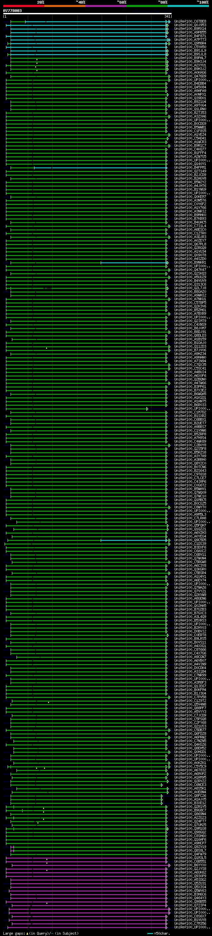Click label UniRef100_B9PAL7
The width and height of the screenshot is (212, 936).
tap(190, 58)
